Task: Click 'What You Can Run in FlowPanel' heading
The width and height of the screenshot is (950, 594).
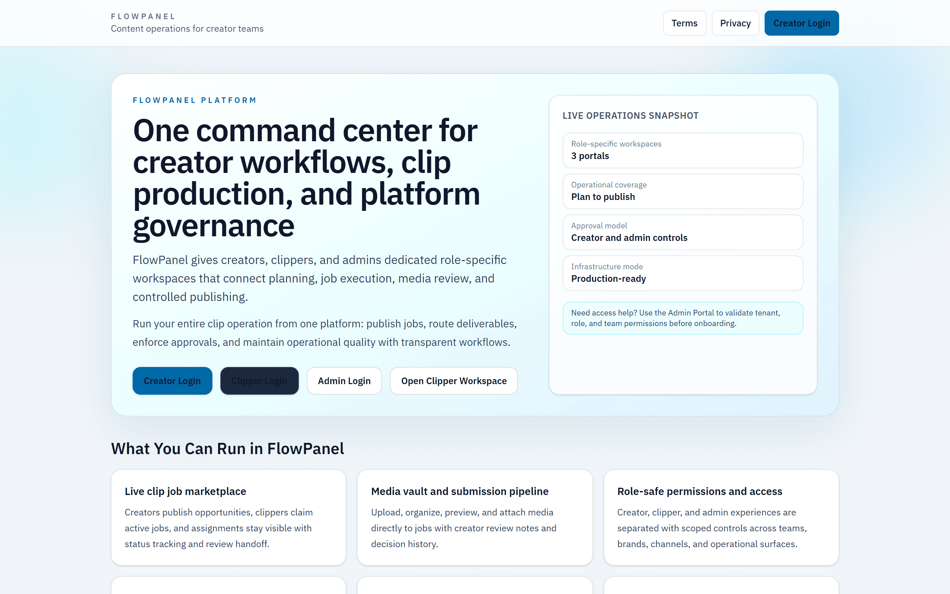Action: coord(227,449)
